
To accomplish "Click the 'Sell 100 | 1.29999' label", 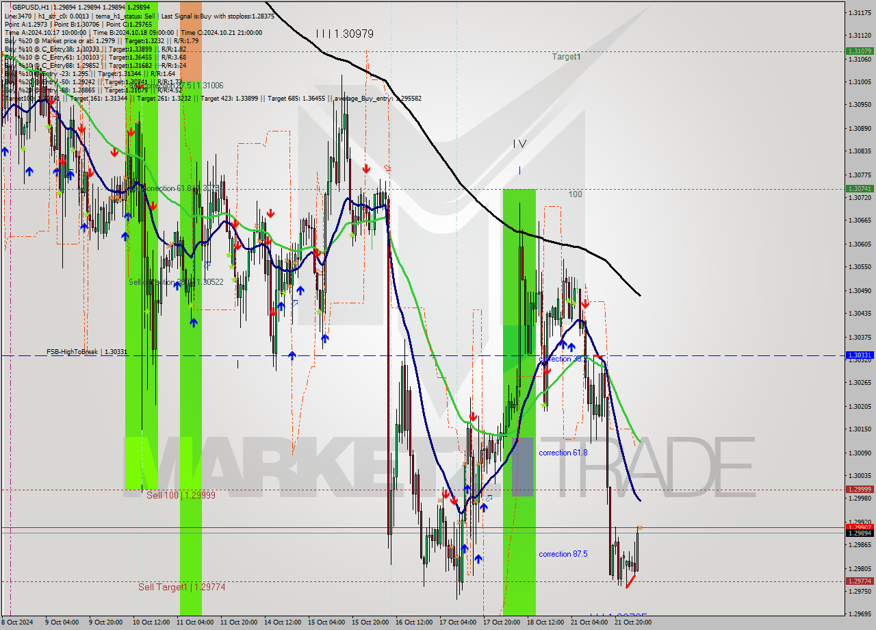I will click(181, 495).
